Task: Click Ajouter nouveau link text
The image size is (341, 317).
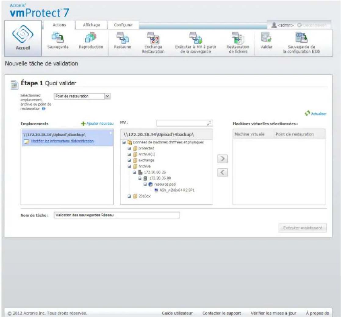Action: (x=100, y=123)
